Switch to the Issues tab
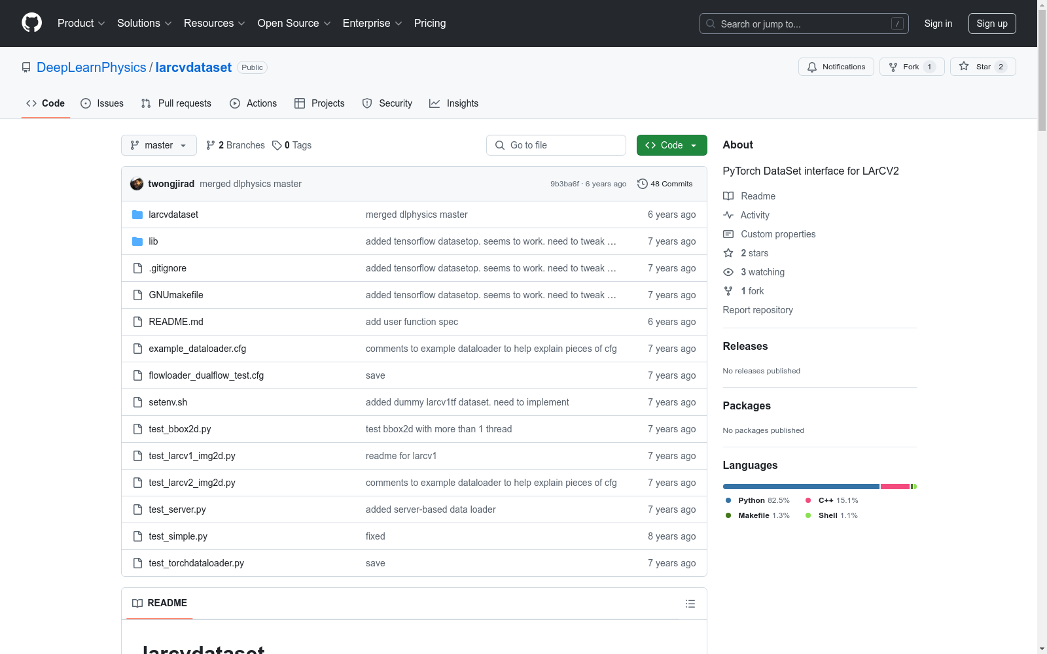The width and height of the screenshot is (1047, 654). coord(102,103)
